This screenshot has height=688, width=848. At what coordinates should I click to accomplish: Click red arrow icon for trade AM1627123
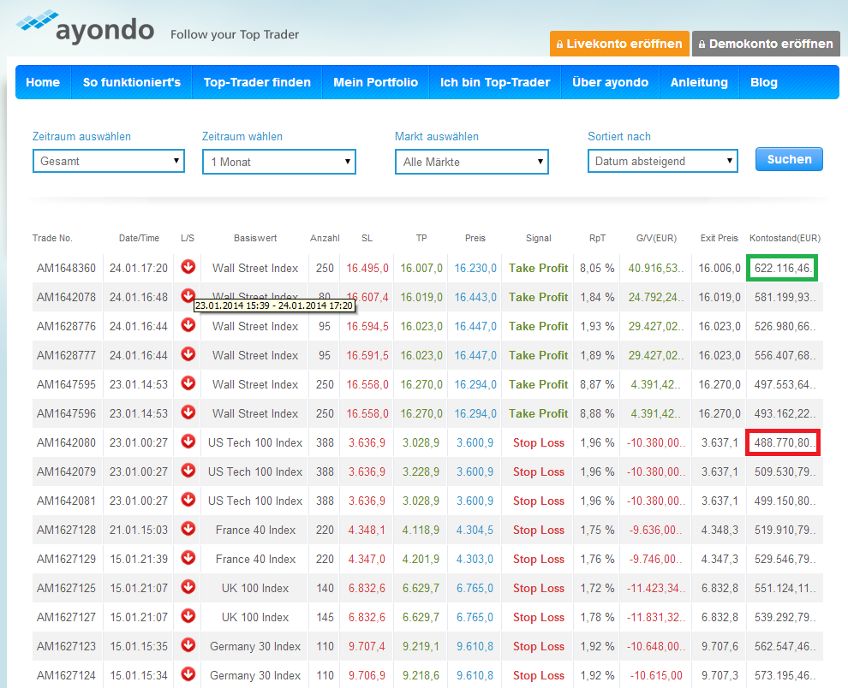click(188, 646)
